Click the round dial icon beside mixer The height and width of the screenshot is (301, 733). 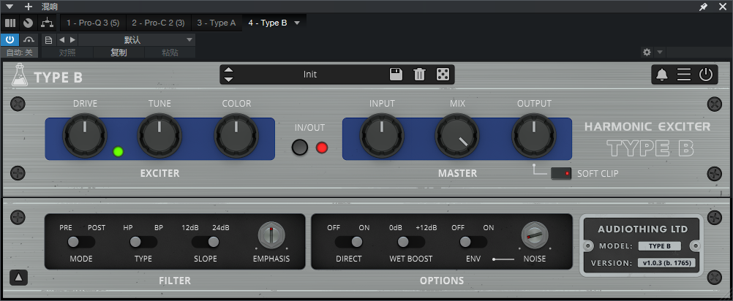pyautogui.click(x=29, y=23)
